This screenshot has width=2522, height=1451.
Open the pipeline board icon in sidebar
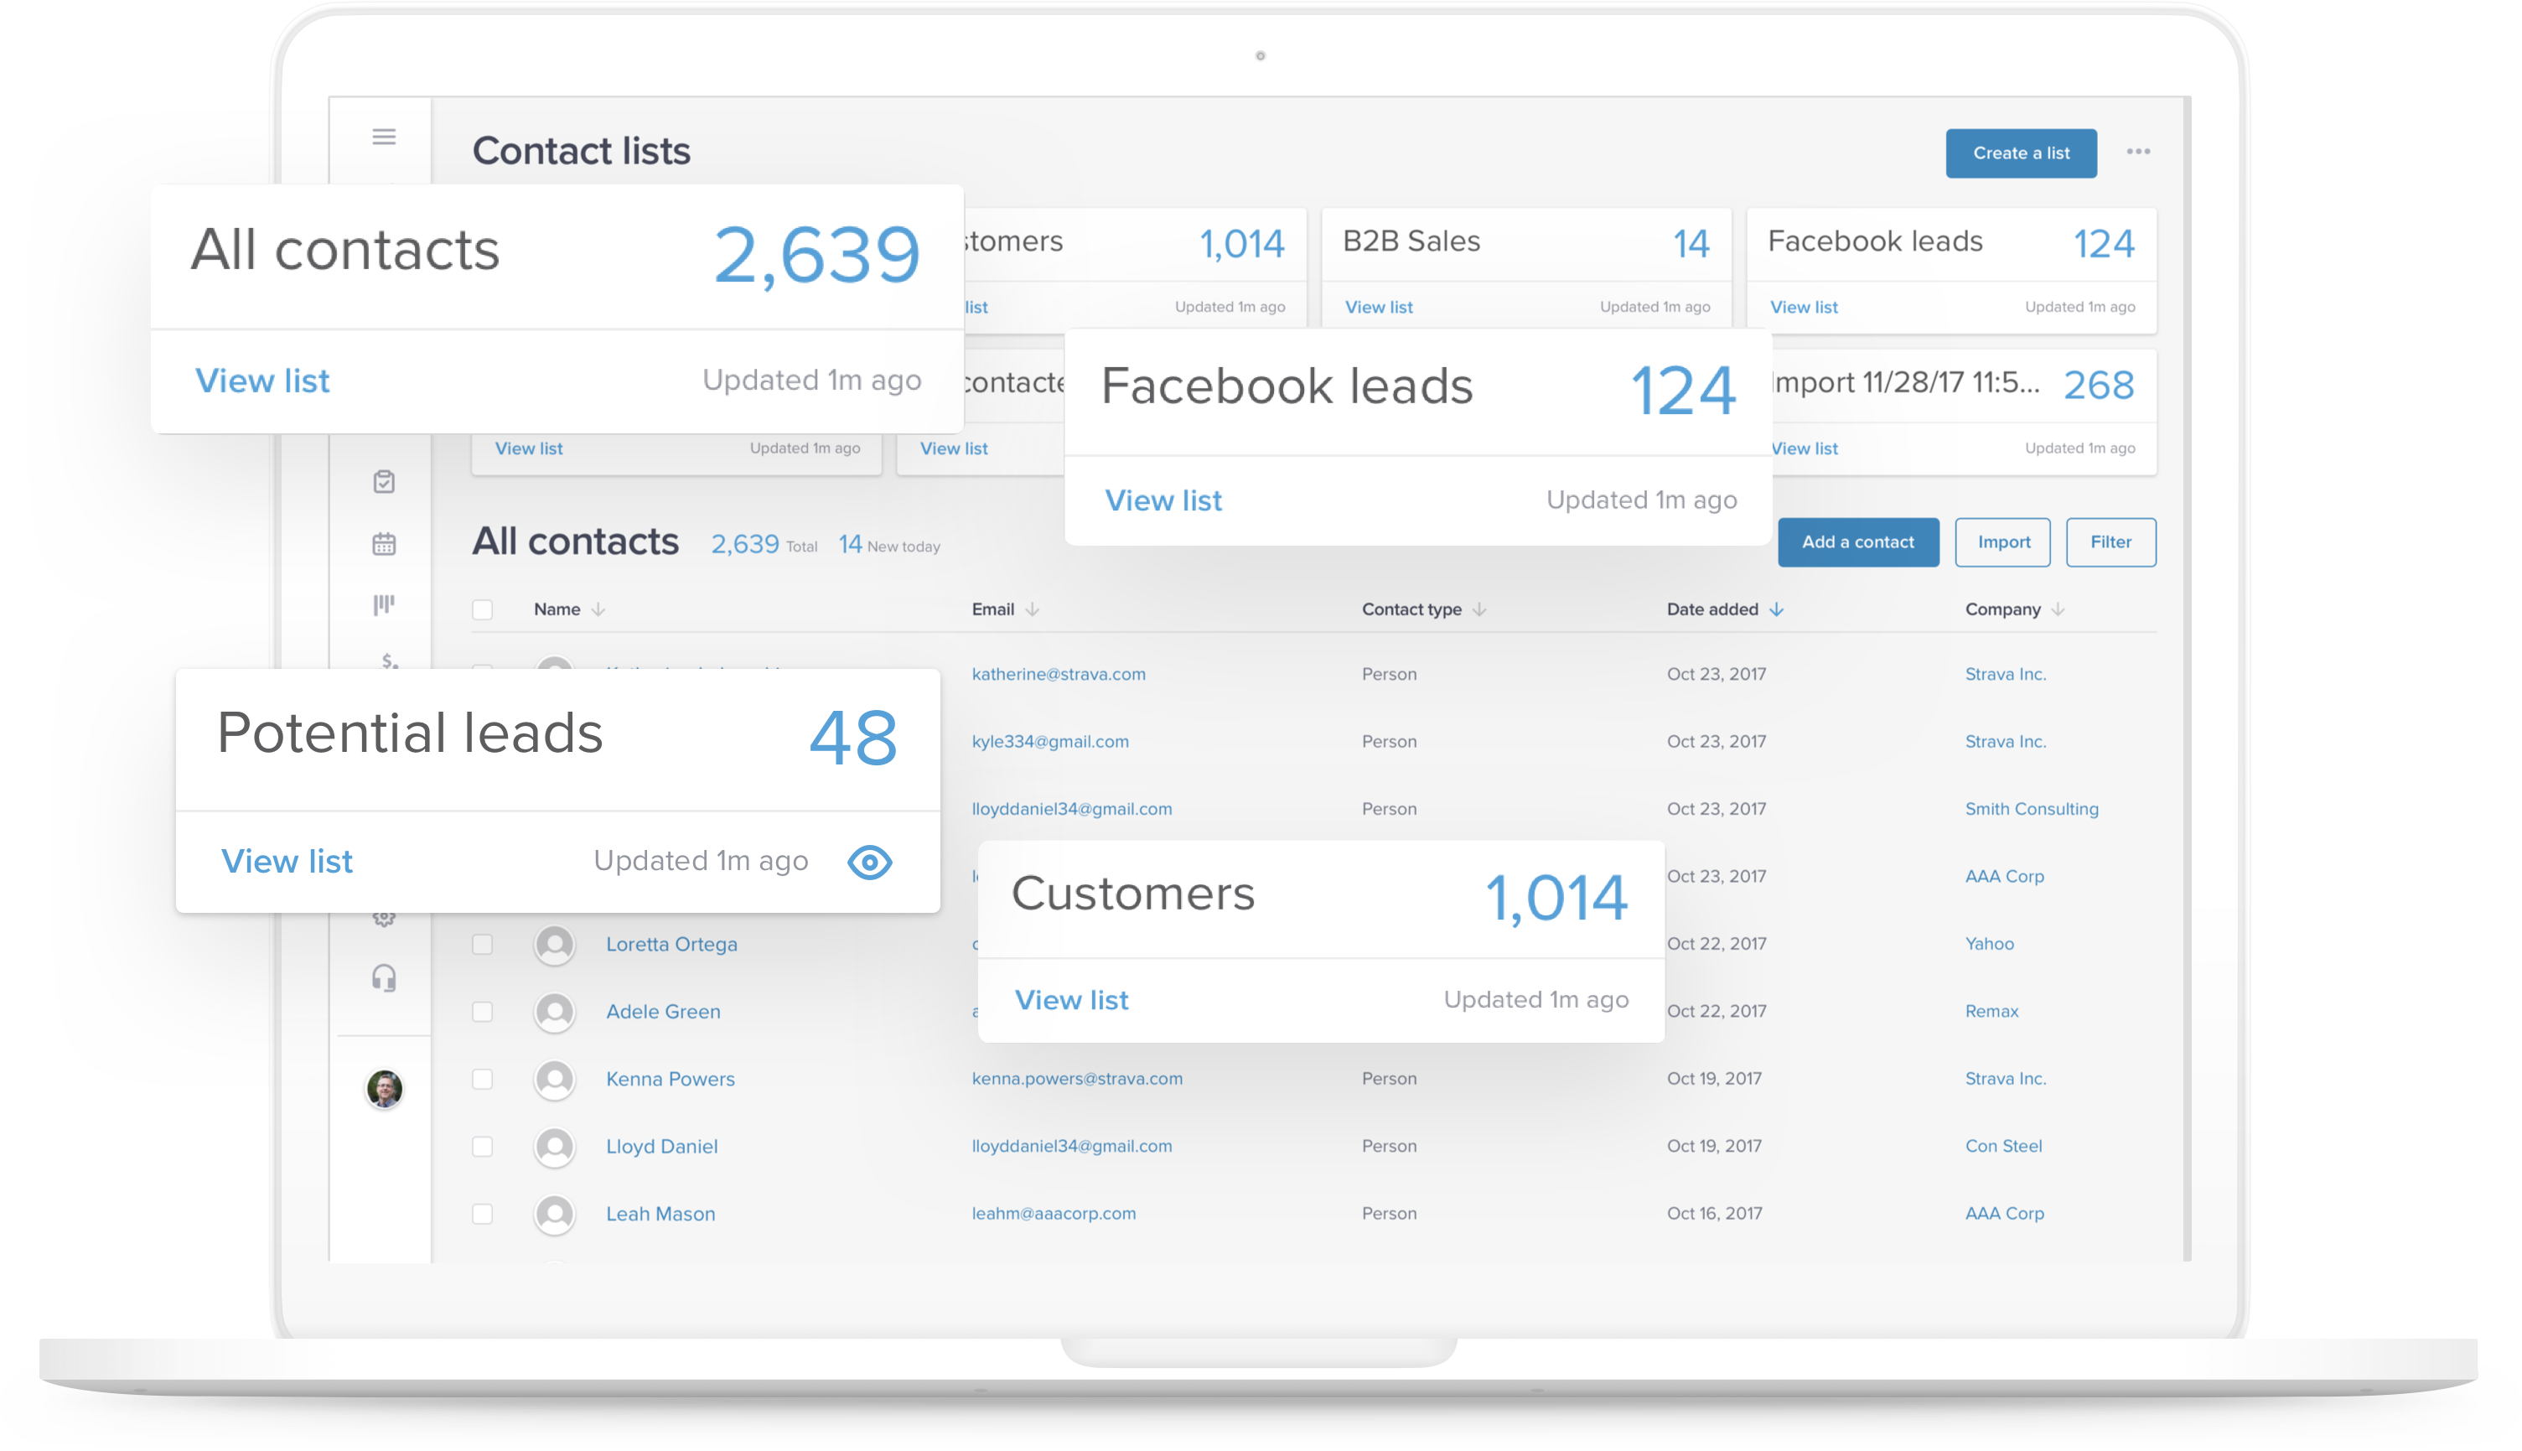384,605
